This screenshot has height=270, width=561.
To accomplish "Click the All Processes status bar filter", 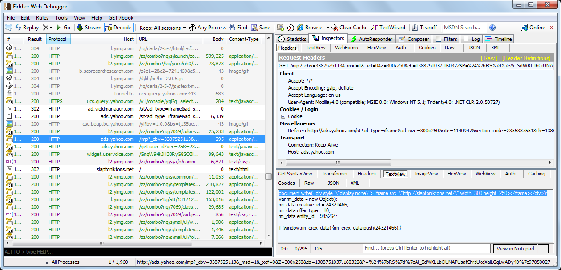I will [61, 262].
